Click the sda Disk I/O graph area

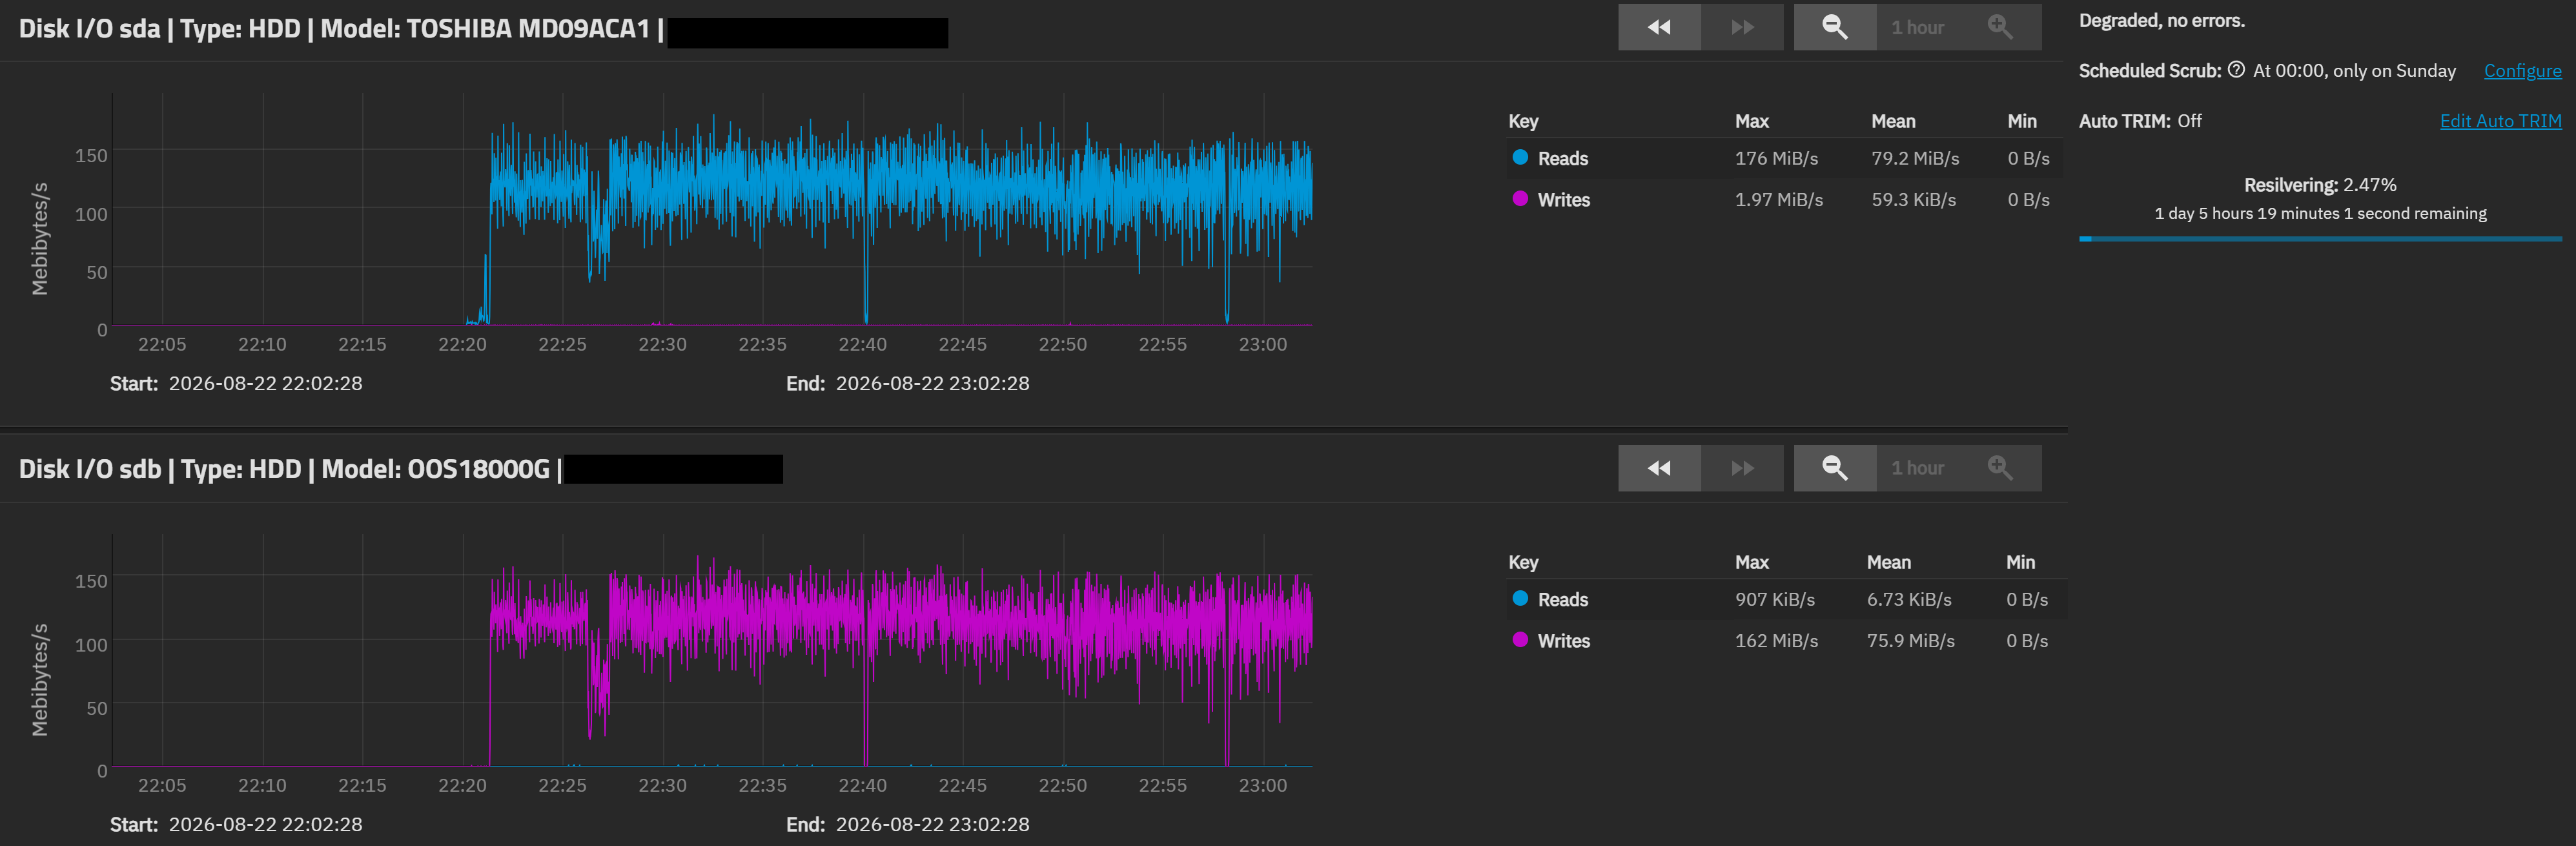[711, 209]
